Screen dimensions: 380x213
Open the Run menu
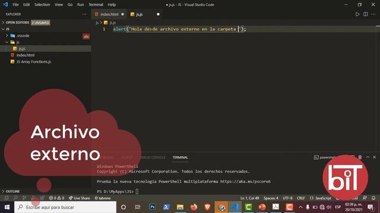(x=81, y=5)
